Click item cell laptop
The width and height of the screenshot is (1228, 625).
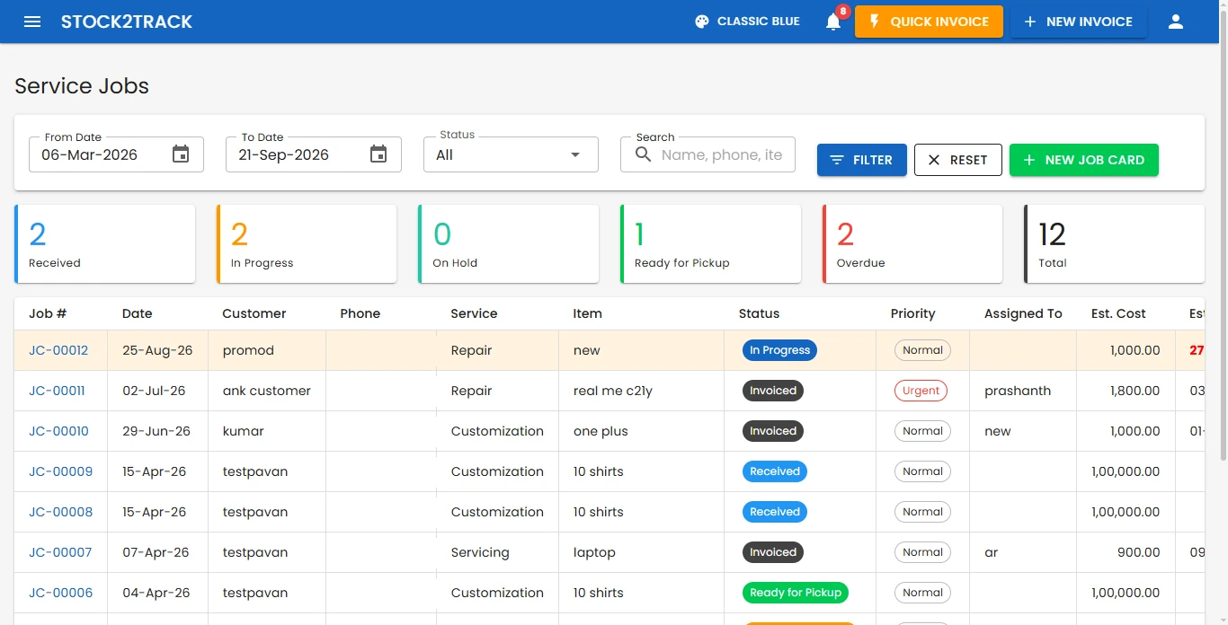coord(594,552)
